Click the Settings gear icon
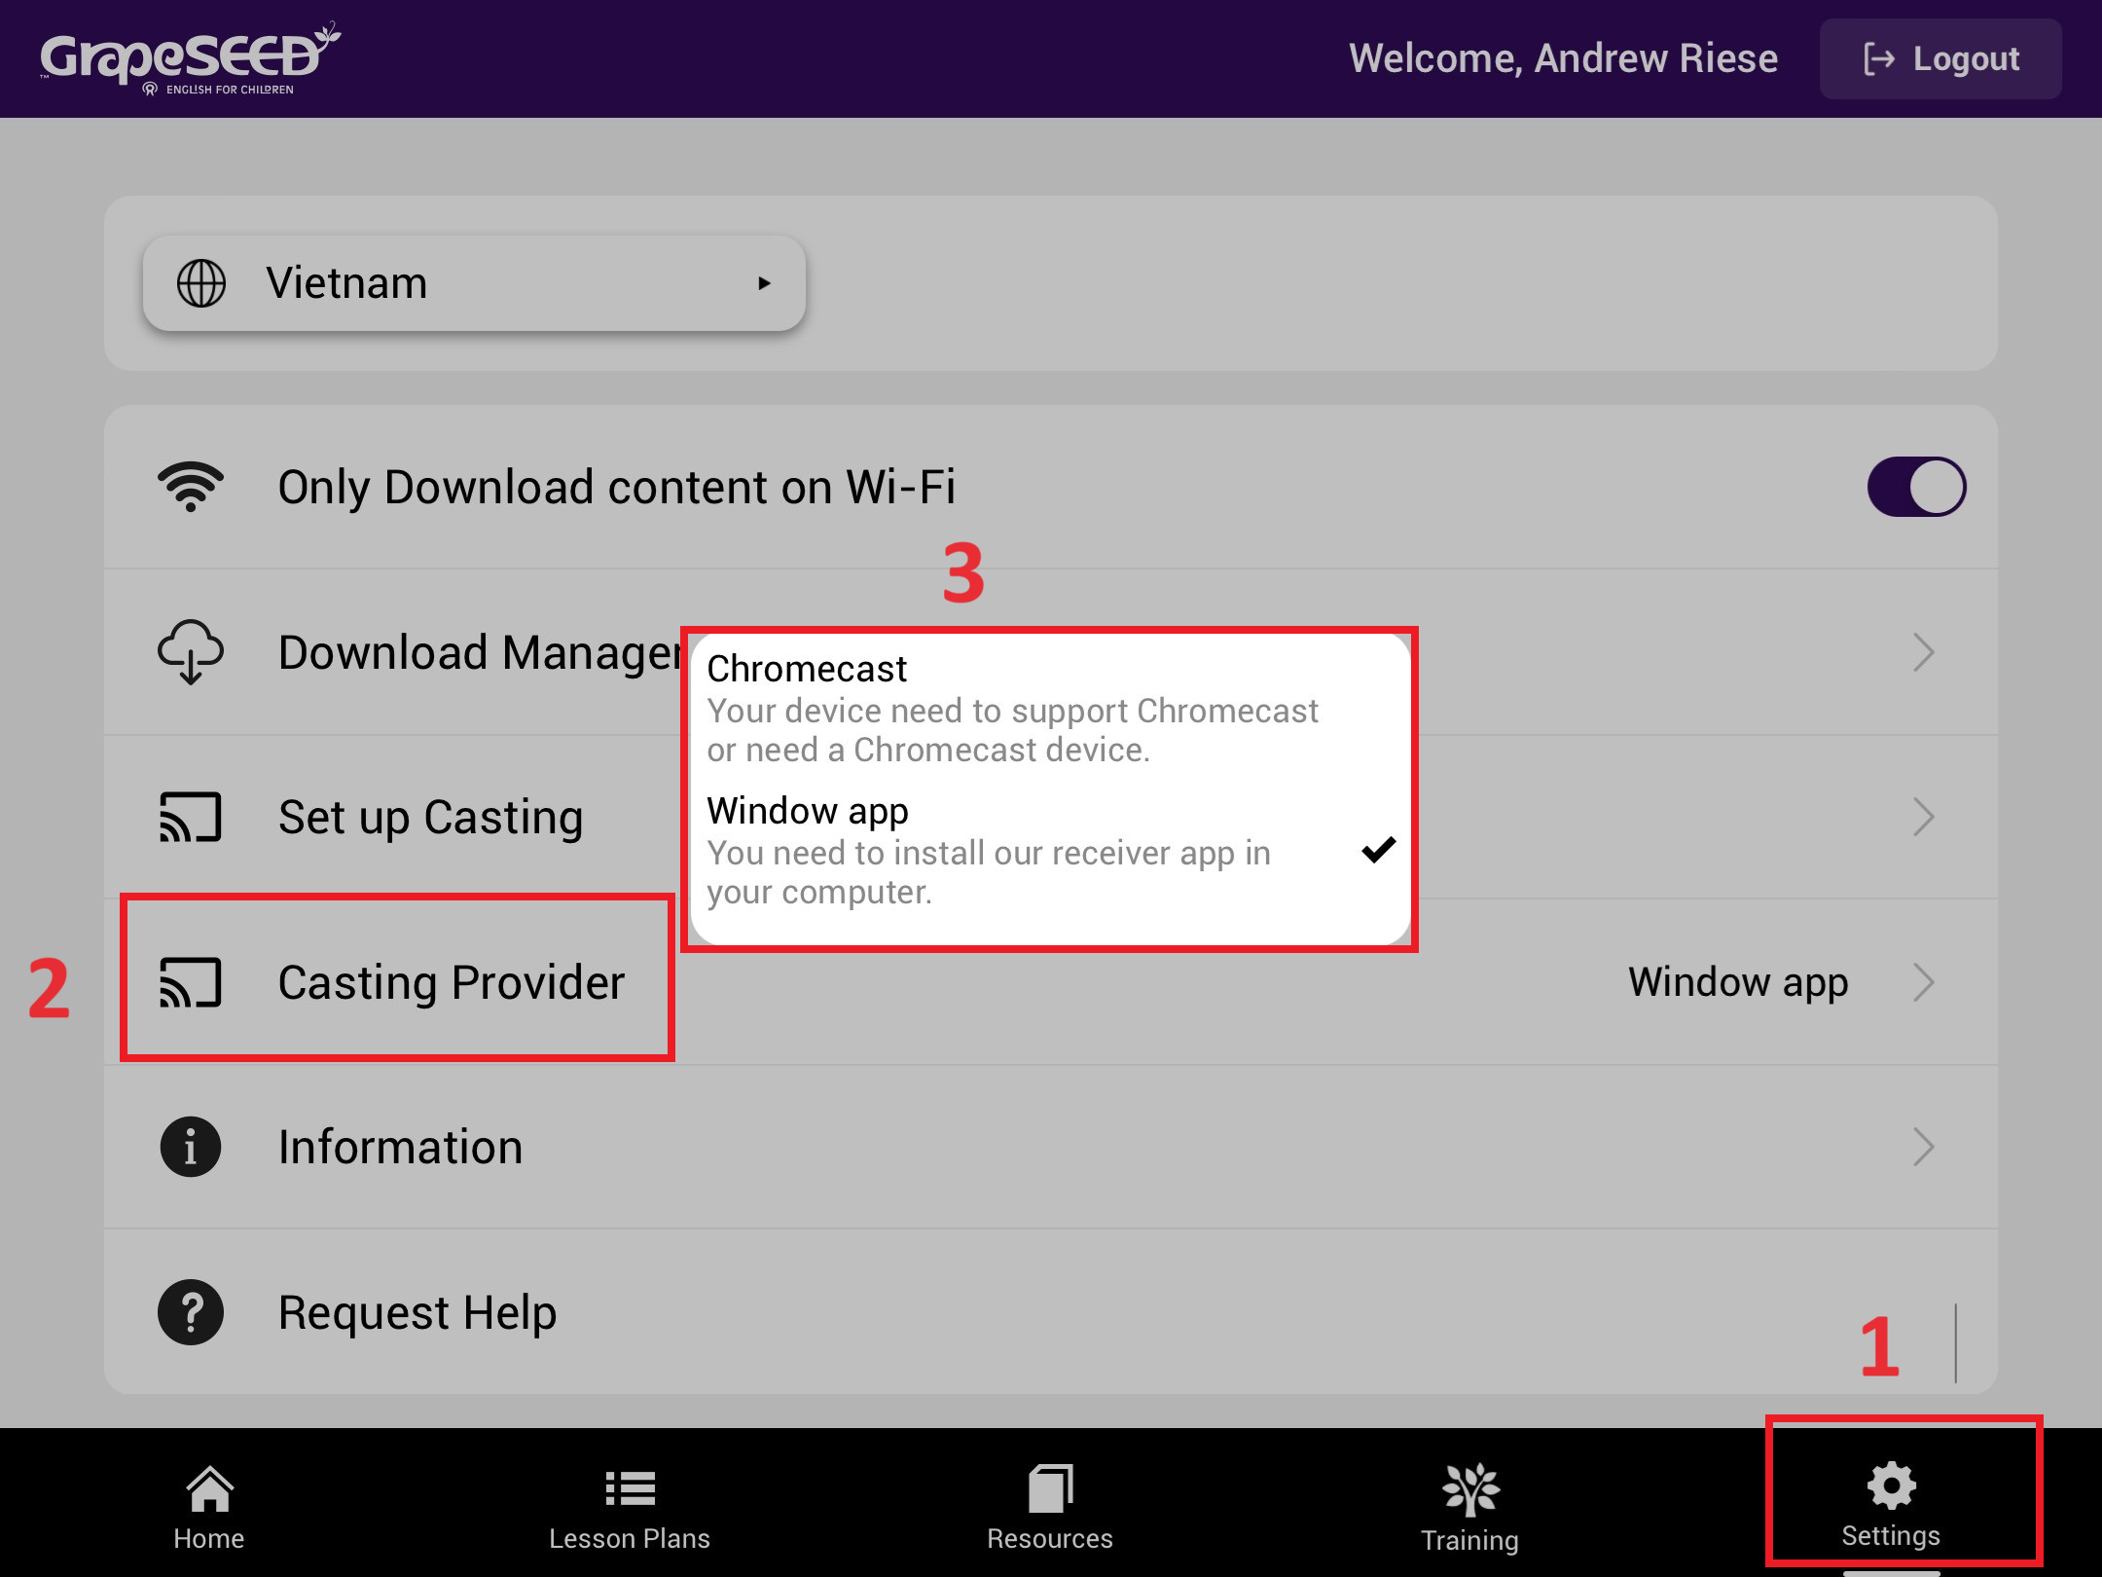 [x=1891, y=1485]
